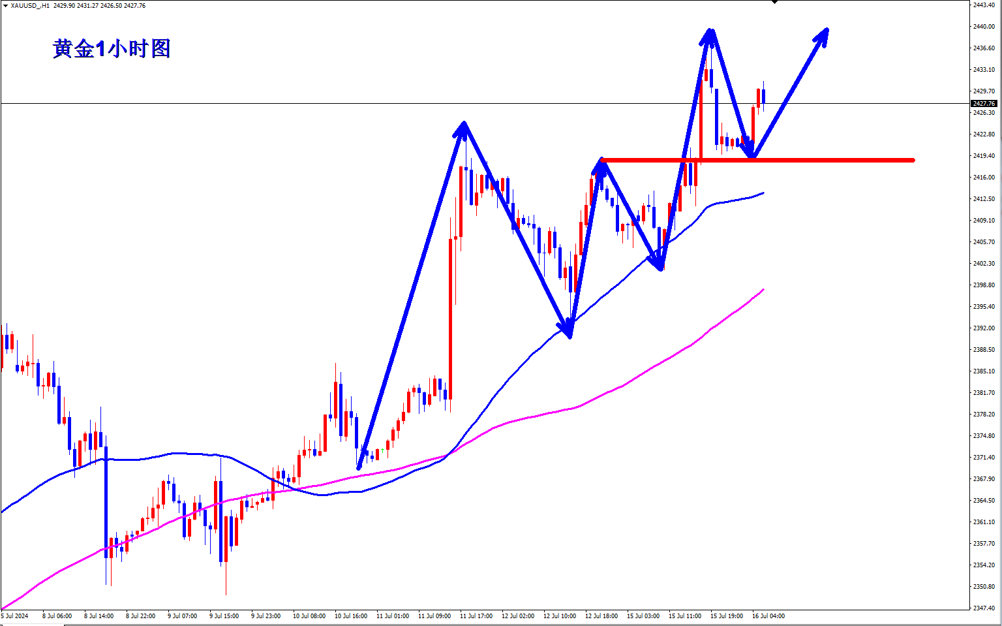This screenshot has height=626, width=1002.
Task: Click the 16 Jul 04:00 time axis label
Action: pos(768,616)
